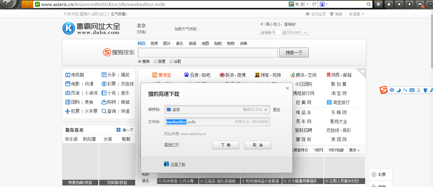Select the 百度 radio button

[x=155, y=61]
